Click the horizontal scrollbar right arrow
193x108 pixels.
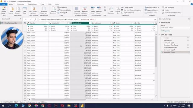point(152,100)
